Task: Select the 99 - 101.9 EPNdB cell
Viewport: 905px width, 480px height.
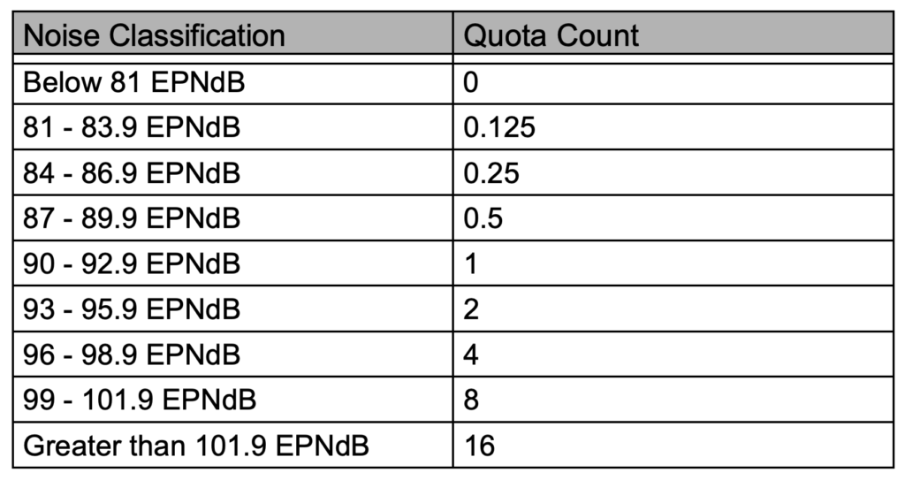Action: pos(140,400)
